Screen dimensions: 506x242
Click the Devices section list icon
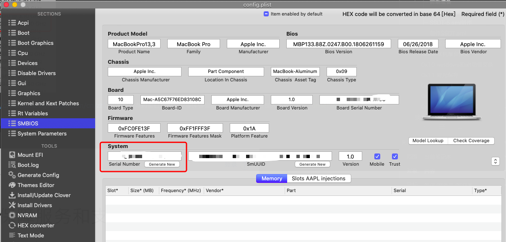pyautogui.click(x=12, y=63)
